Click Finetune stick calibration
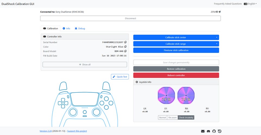 pos(176,50)
